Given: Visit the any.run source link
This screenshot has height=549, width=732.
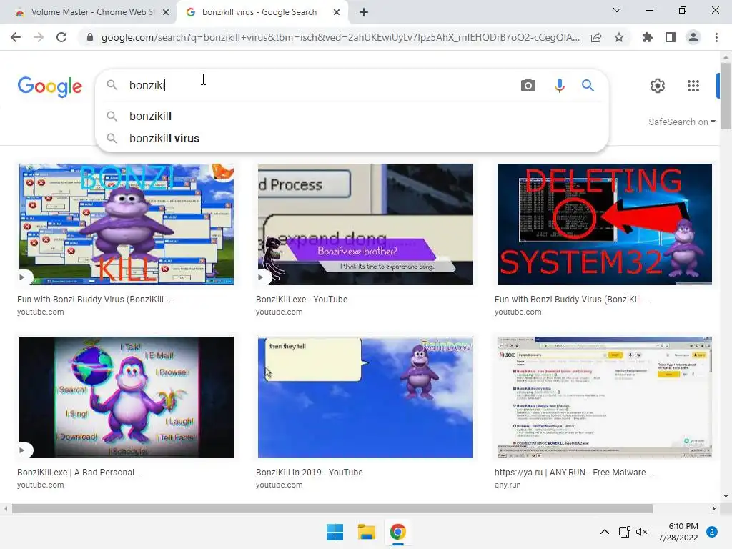Looking at the screenshot, I should [x=508, y=485].
